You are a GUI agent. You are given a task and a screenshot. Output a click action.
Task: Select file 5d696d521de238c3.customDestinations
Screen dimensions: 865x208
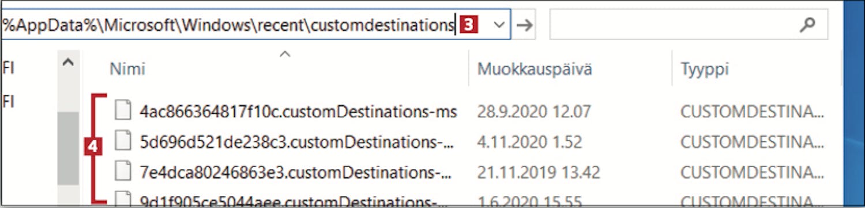[x=296, y=141]
